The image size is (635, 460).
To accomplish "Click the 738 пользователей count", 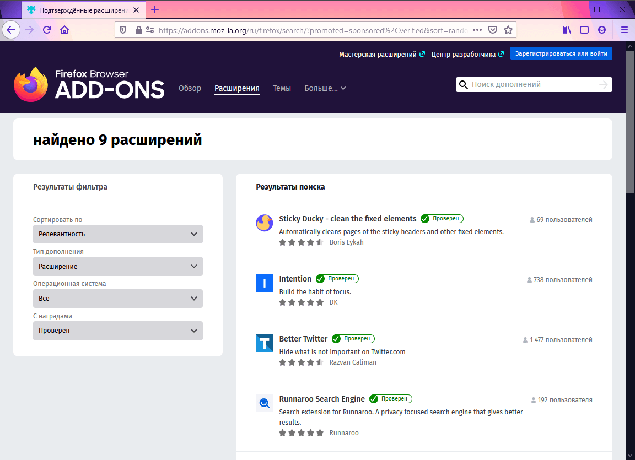I will click(x=559, y=280).
